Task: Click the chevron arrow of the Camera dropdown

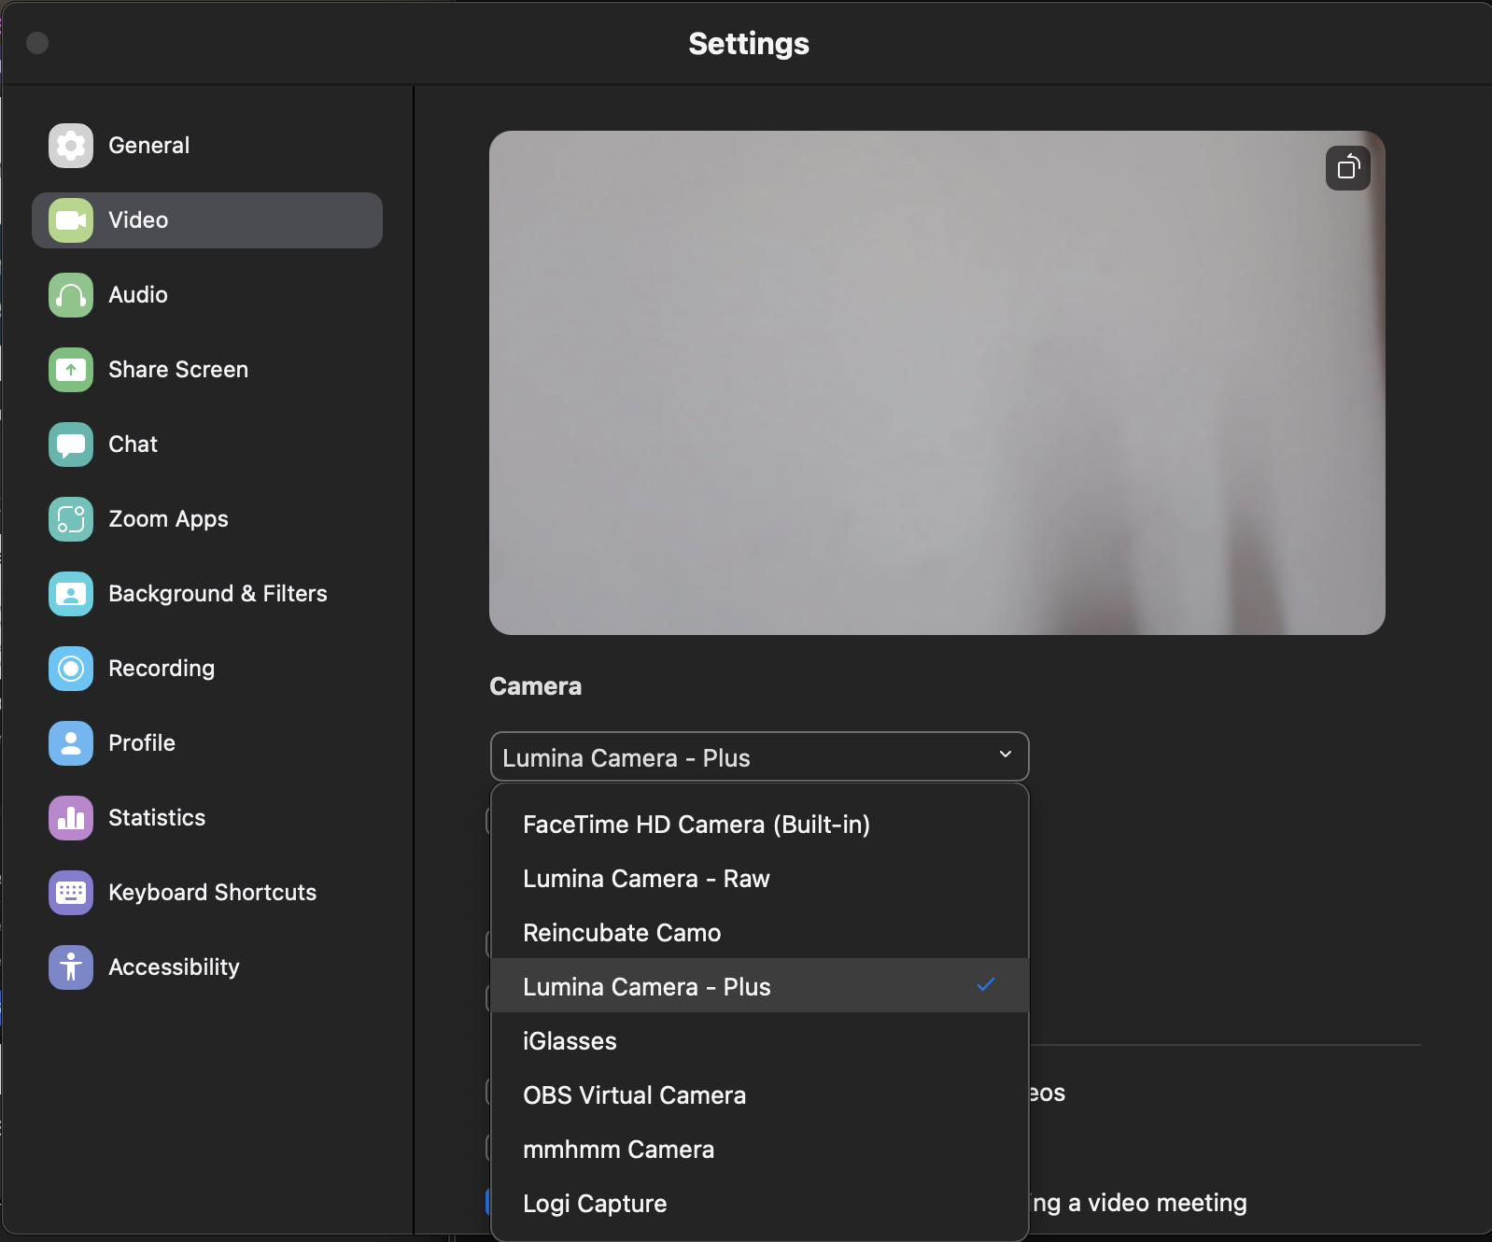Action: (x=1006, y=755)
